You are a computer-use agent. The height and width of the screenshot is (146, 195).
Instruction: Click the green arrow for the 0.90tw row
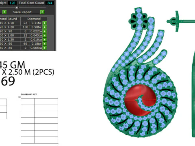45,27
